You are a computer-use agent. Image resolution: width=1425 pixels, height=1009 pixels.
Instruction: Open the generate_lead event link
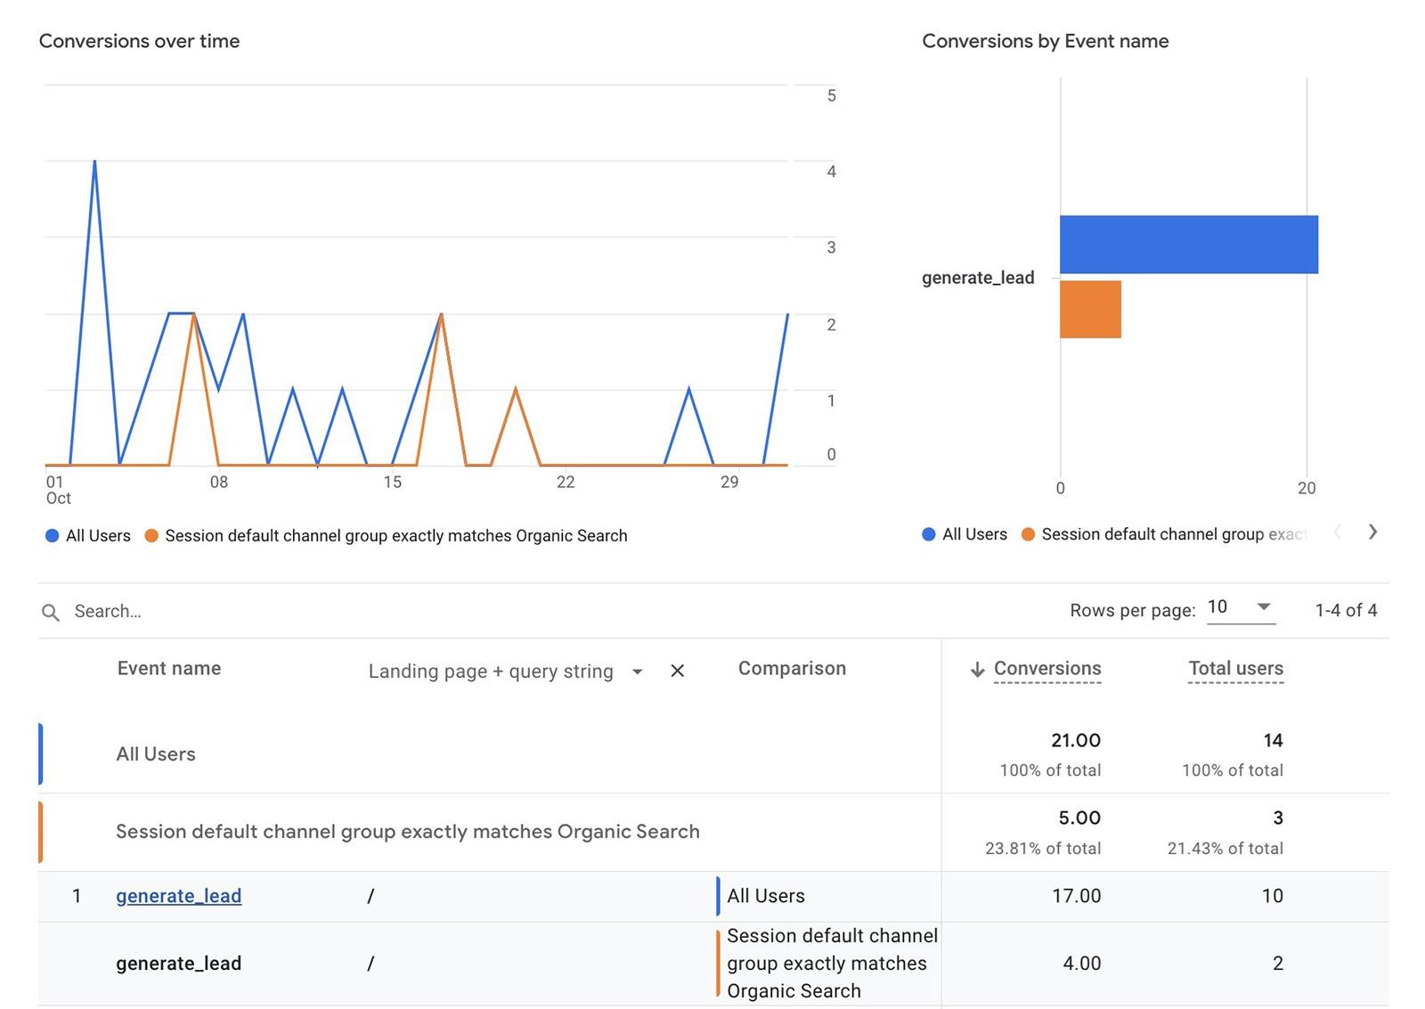178,896
